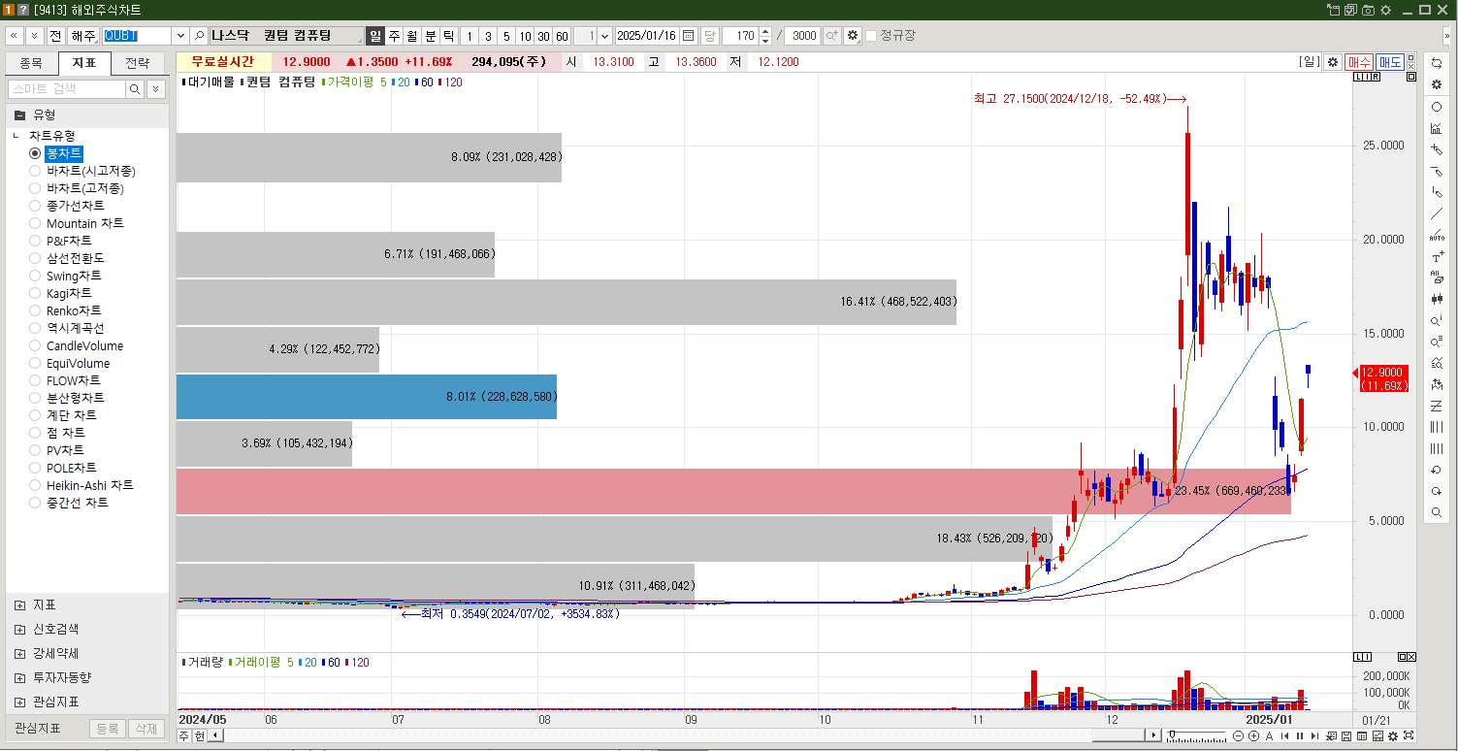Select the straight line drawing tool

point(1437,213)
